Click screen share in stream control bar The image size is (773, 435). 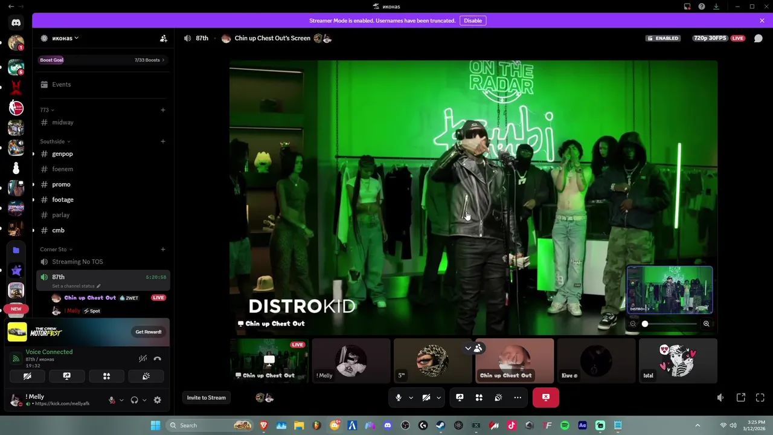click(x=460, y=398)
